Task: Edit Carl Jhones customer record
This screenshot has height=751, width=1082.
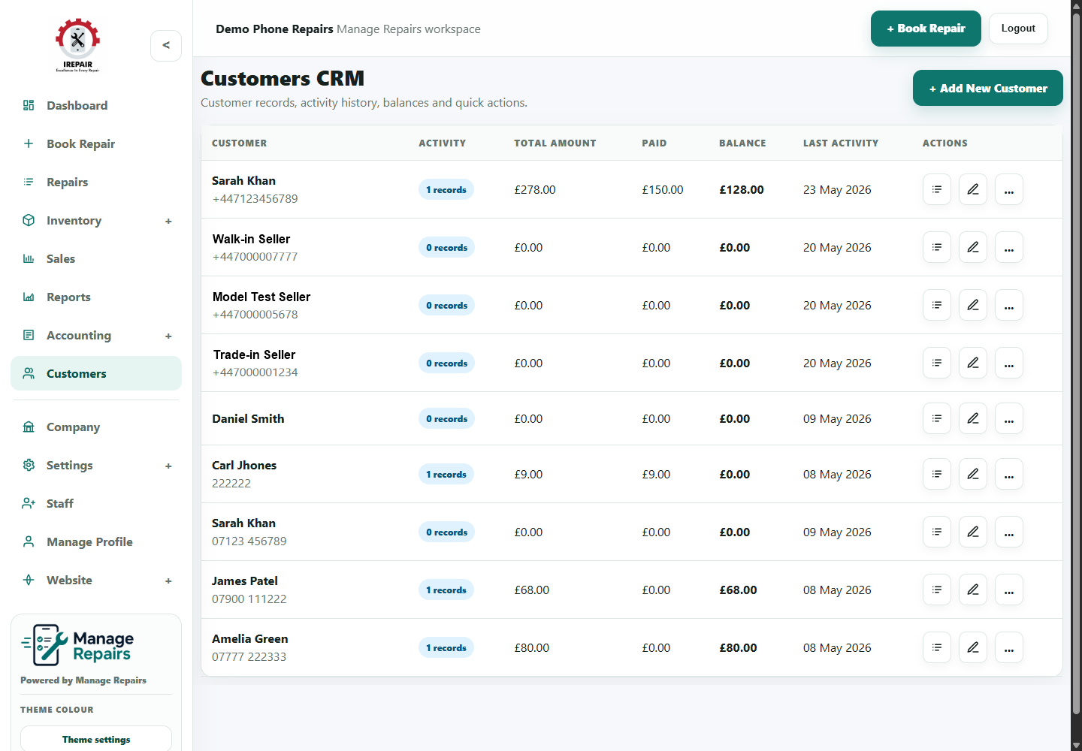Action: [x=973, y=474]
